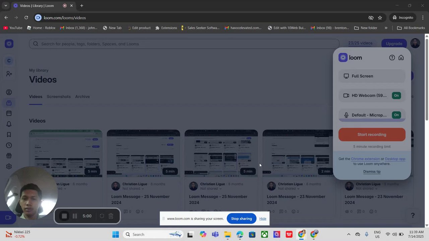Pause the recording

click(x=75, y=216)
